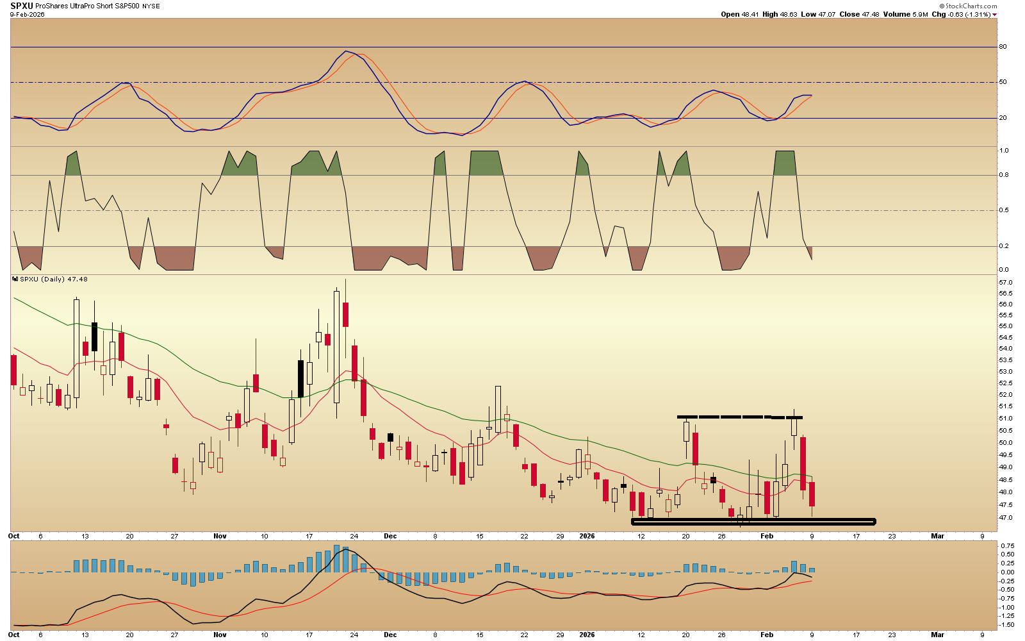Image resolution: width=1025 pixels, height=641 pixels.
Task: Click the SPXU ticker symbol in header
Action: pyautogui.click(x=21, y=6)
